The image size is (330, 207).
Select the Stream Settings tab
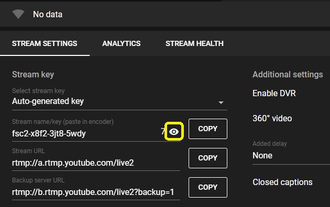coord(45,43)
